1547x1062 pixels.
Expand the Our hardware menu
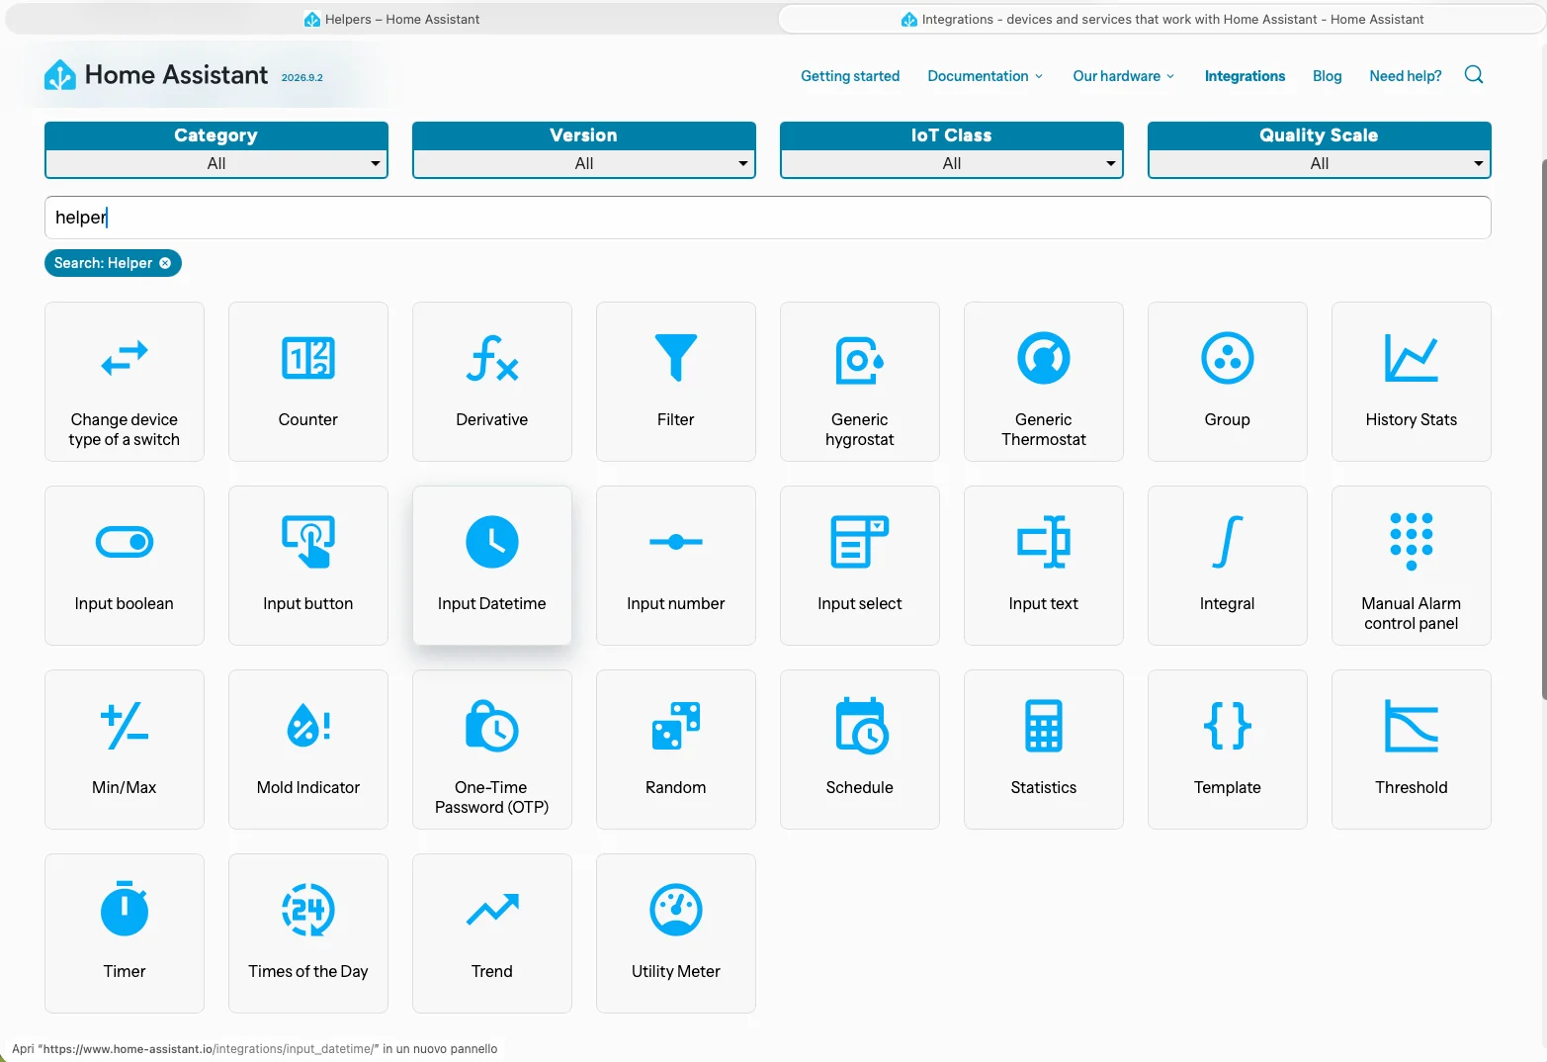(1124, 76)
